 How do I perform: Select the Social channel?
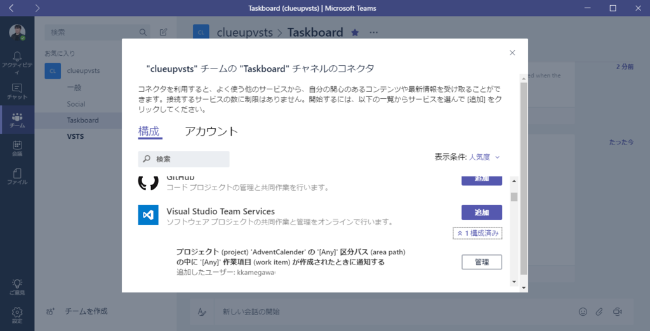point(76,104)
